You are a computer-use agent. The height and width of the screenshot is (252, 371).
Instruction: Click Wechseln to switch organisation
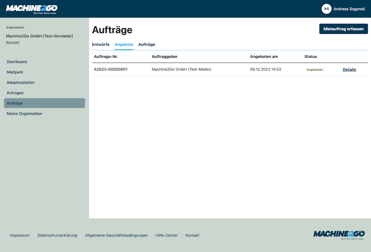13,43
